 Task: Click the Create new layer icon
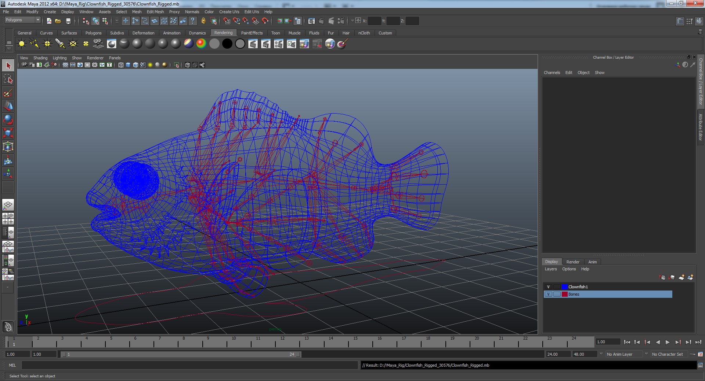click(681, 277)
